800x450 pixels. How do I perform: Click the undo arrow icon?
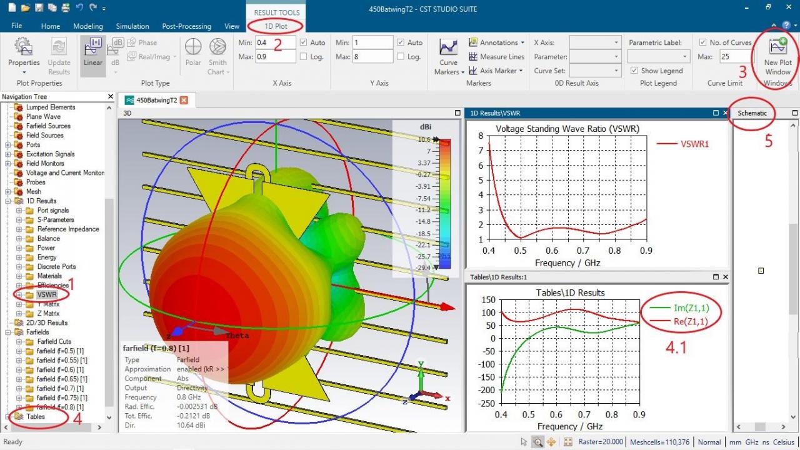79,7
